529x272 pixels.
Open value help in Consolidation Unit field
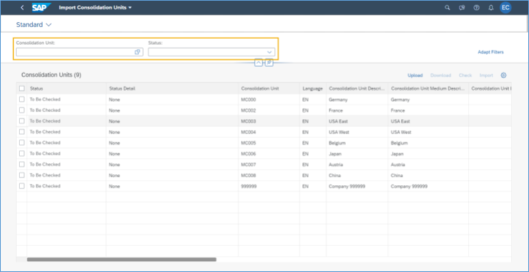[138, 52]
